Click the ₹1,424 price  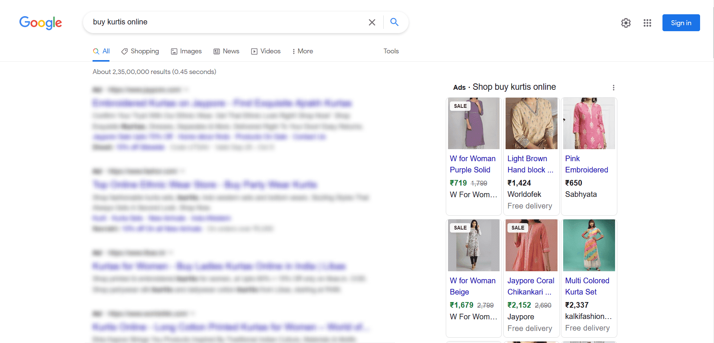pyautogui.click(x=519, y=183)
